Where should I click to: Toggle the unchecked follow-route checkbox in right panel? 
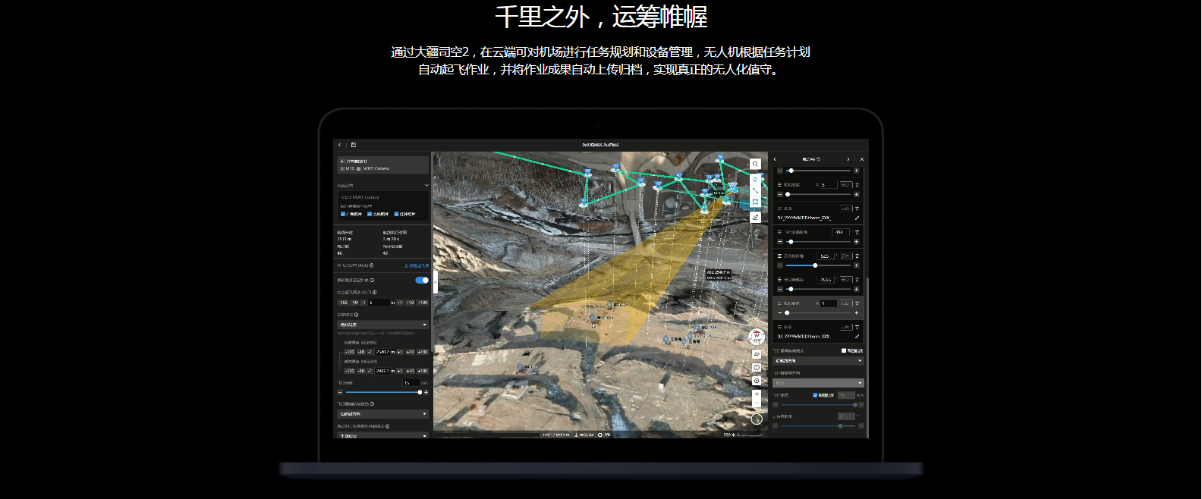[x=844, y=350]
